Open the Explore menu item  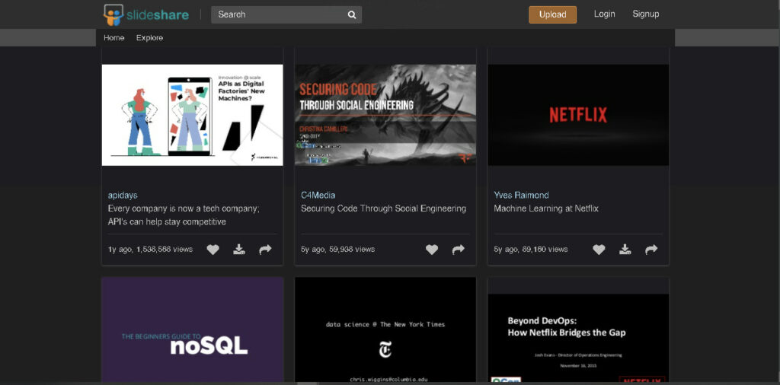[x=150, y=38]
